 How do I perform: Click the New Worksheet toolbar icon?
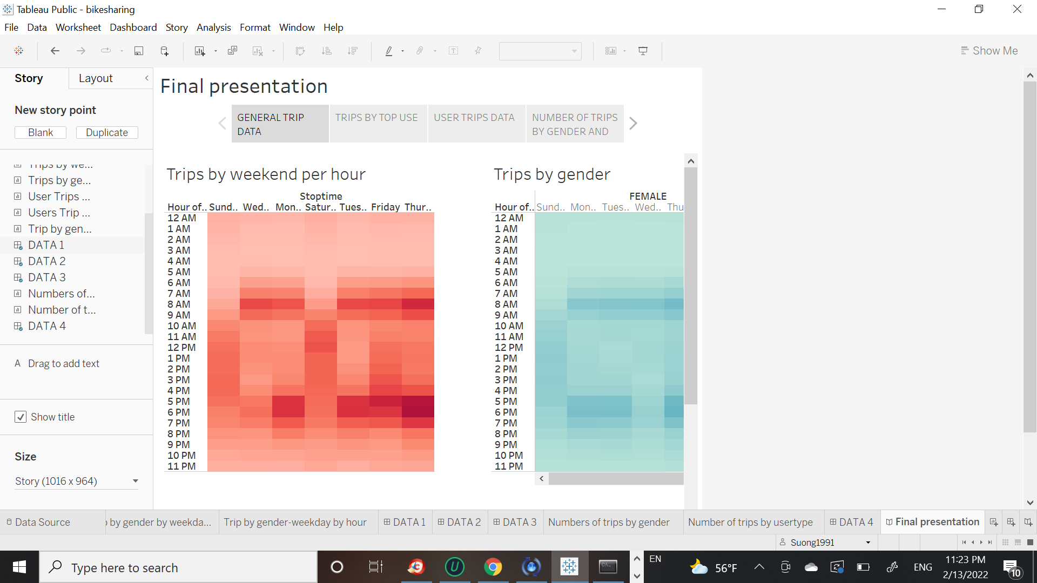(200, 51)
